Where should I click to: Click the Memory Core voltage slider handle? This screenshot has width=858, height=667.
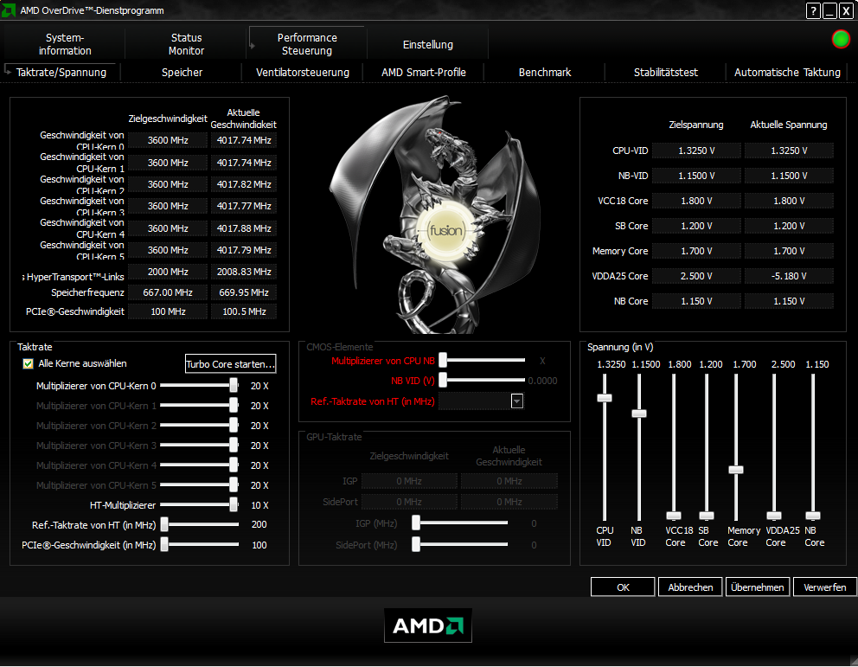coord(736,470)
